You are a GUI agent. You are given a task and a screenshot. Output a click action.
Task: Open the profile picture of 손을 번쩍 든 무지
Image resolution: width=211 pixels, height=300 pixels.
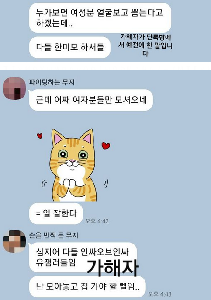[x=14, y=241]
